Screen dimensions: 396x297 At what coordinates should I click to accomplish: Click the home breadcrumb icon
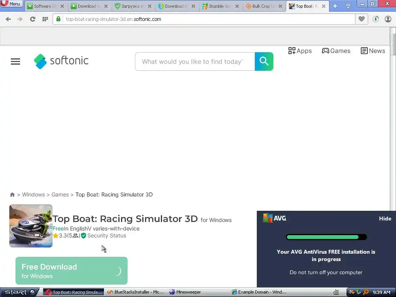tap(12, 195)
